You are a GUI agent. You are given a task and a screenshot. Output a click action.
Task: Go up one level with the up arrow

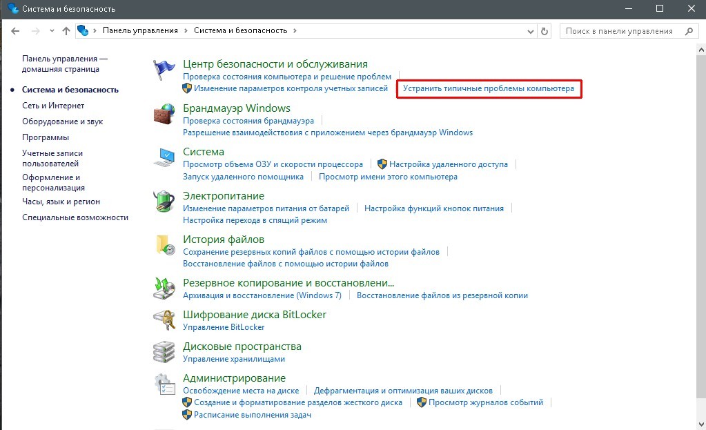(x=66, y=30)
